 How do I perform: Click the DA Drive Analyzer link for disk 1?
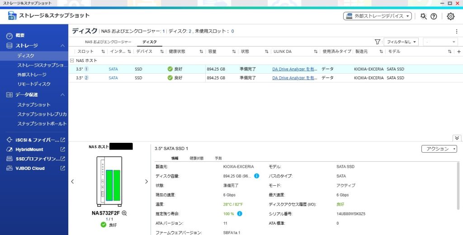[x=294, y=69]
